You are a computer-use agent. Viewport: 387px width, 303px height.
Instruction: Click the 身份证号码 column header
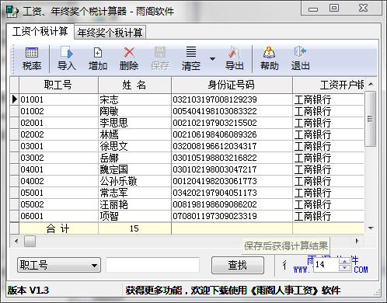(232, 85)
